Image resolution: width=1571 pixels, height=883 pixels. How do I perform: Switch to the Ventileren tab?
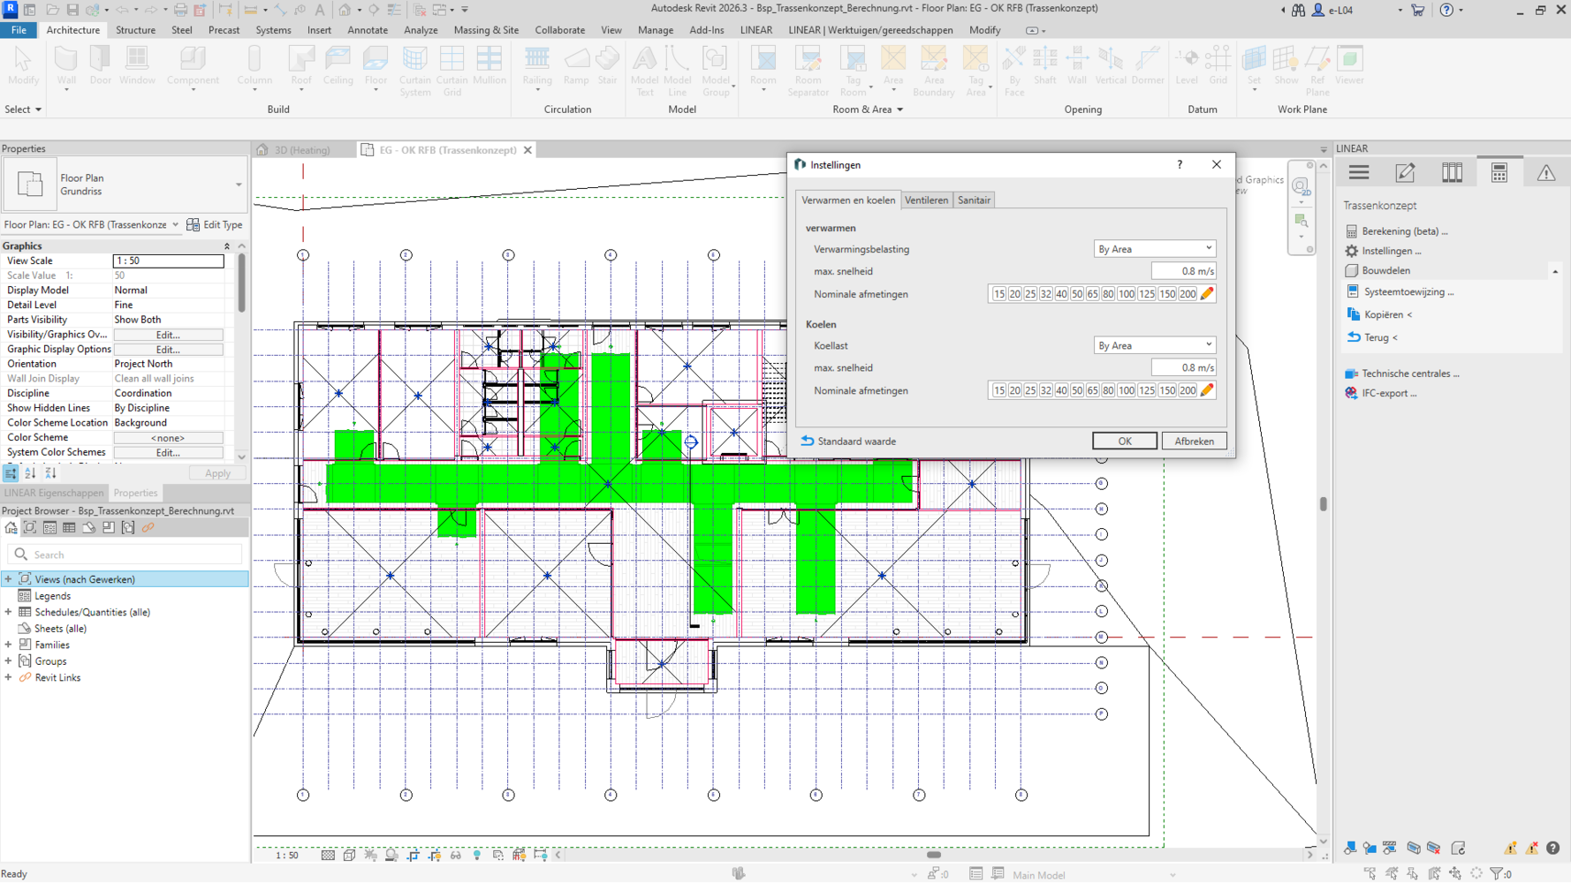[926, 200]
